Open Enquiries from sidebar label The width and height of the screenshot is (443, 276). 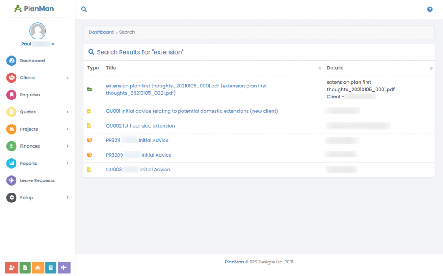(30, 95)
